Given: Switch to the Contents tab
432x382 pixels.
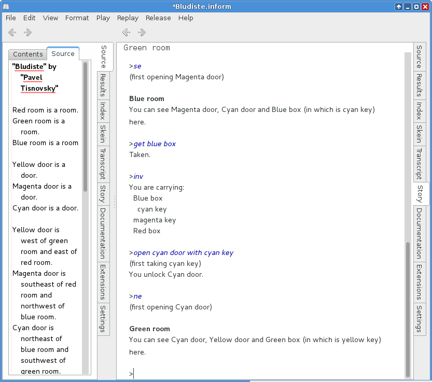Looking at the screenshot, I should [28, 54].
